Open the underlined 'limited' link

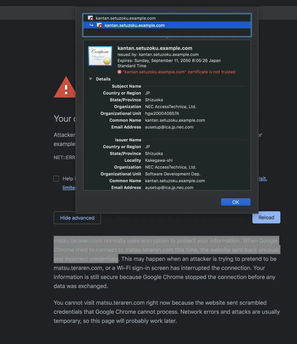[x=69, y=188]
